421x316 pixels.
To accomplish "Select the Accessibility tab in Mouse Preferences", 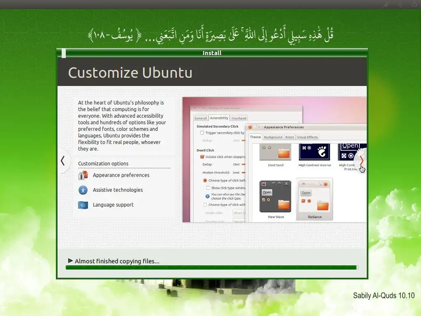I will pos(219,118).
